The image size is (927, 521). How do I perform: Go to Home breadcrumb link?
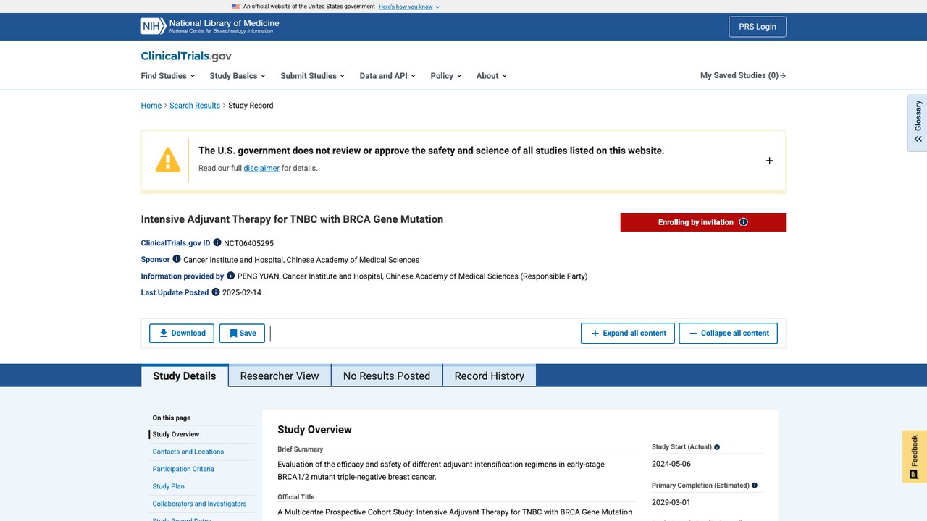point(151,105)
